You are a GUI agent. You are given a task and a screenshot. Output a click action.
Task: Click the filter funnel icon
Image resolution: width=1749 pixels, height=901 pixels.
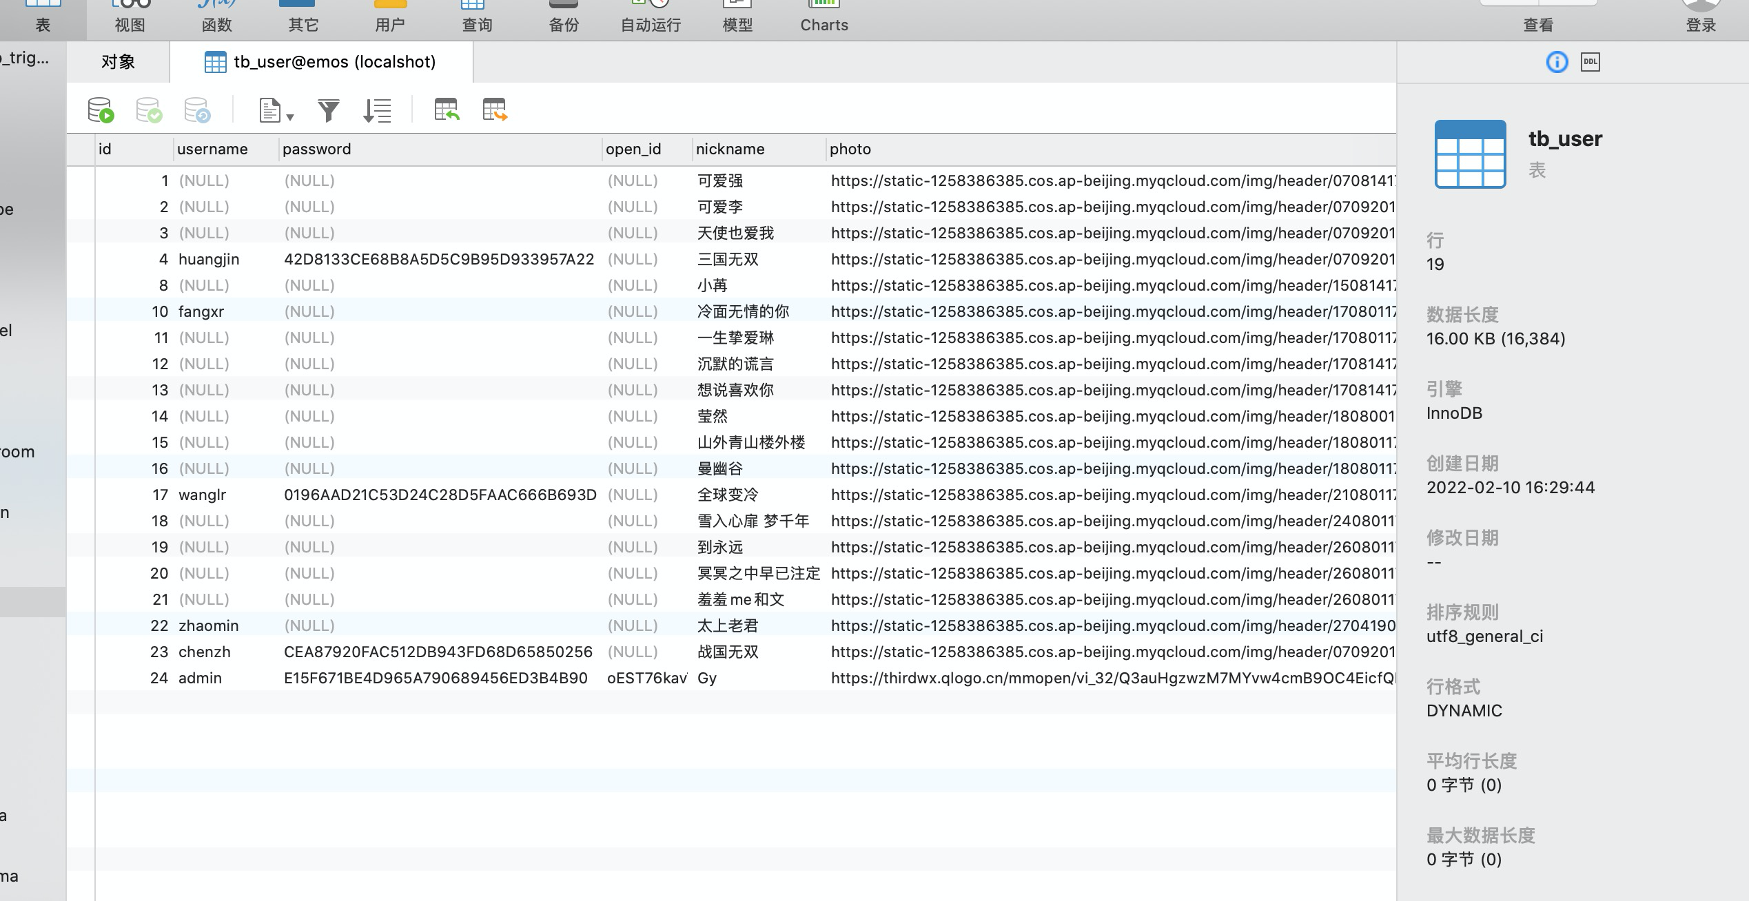[329, 110]
